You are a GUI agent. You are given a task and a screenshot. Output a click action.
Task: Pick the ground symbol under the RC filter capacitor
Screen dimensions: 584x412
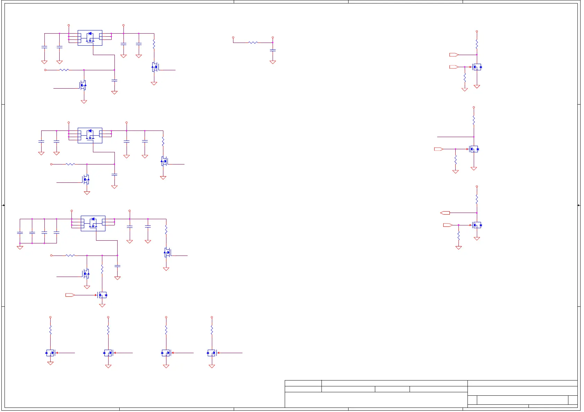273,62
